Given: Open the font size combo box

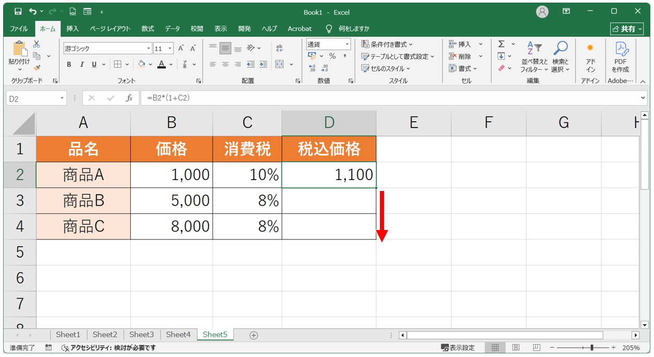Looking at the screenshot, I should click(x=164, y=48).
